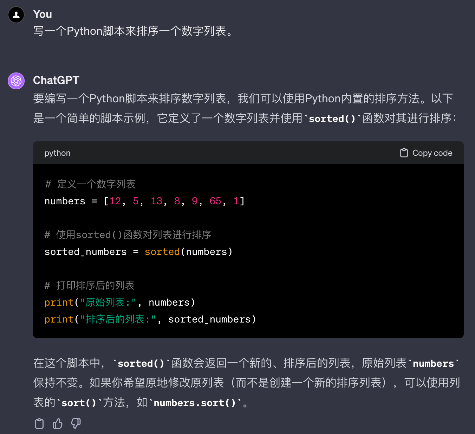Image resolution: width=475 pixels, height=434 pixels.
Task: Click the ChatGPT purple logo avatar
Action: click(16, 81)
